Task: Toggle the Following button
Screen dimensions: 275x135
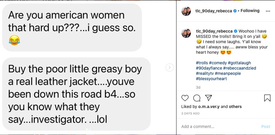Action: click(250, 11)
